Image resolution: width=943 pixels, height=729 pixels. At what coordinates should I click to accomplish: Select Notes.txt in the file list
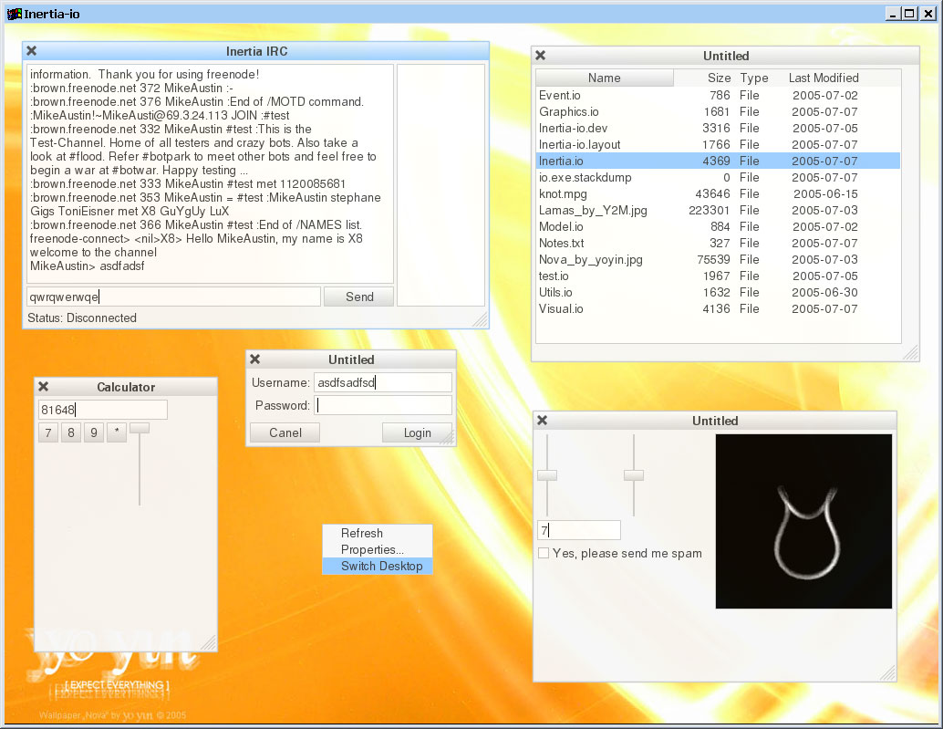click(718, 243)
